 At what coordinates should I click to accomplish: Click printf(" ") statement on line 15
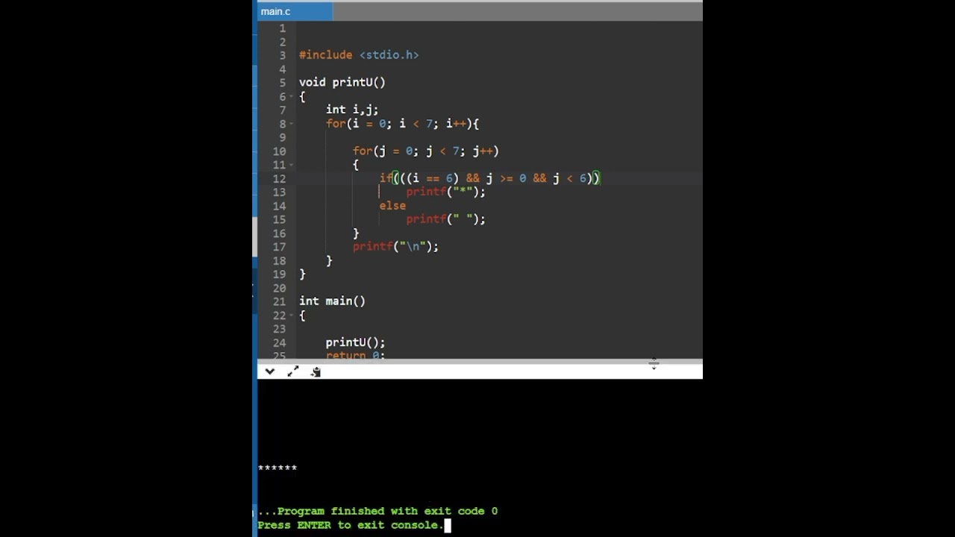445,219
